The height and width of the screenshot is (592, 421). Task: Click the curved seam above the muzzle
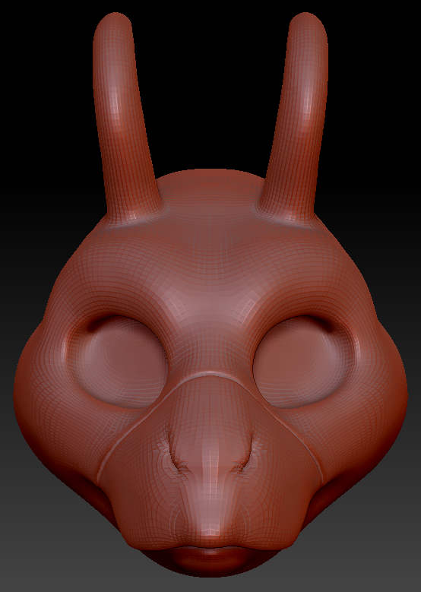coord(210,374)
